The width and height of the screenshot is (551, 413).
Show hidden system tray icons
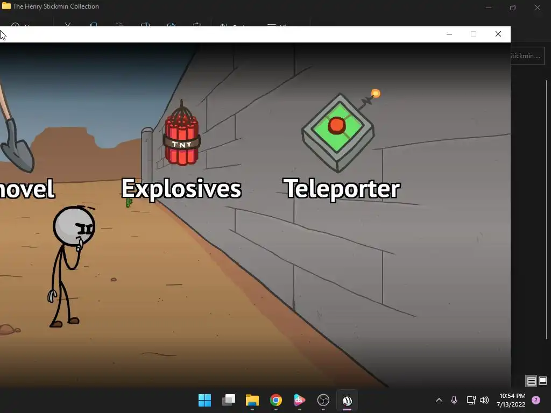click(x=439, y=400)
